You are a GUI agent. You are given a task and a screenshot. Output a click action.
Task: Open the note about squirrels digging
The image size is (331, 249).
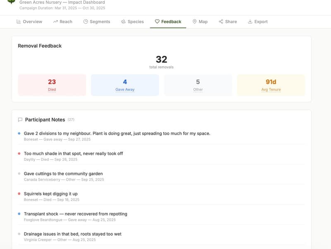pos(51,193)
